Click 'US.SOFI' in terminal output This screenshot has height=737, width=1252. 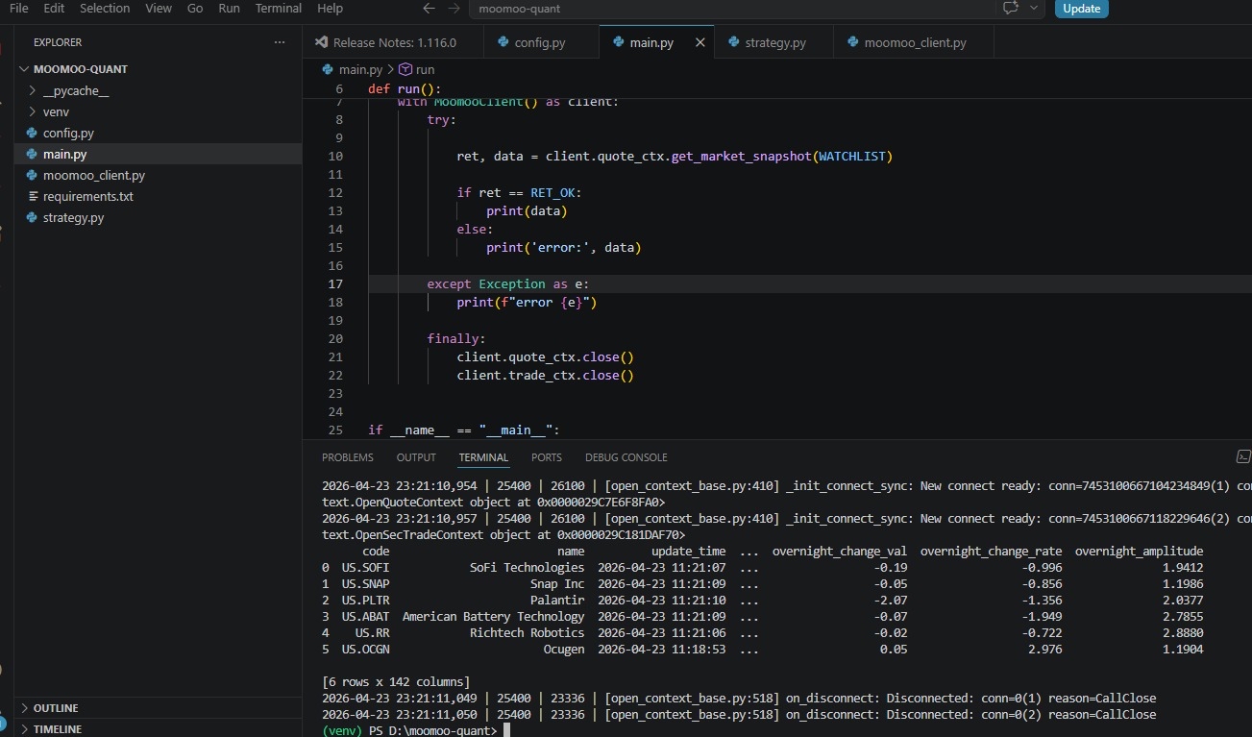click(366, 567)
